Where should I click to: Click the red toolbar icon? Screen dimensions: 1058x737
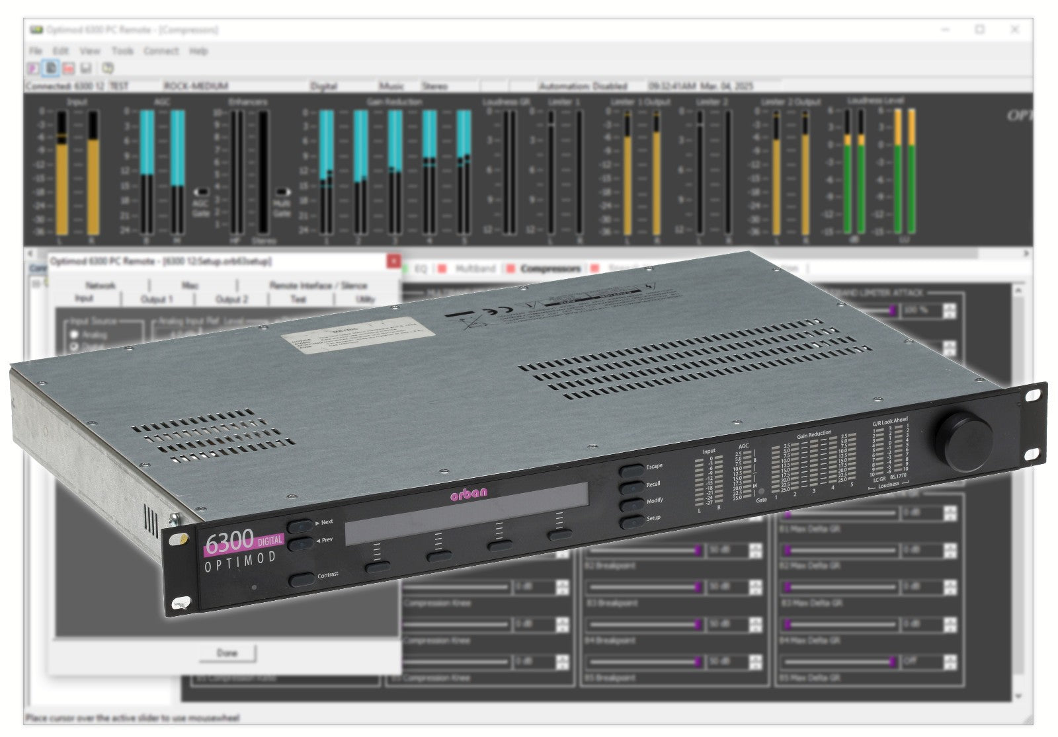68,68
